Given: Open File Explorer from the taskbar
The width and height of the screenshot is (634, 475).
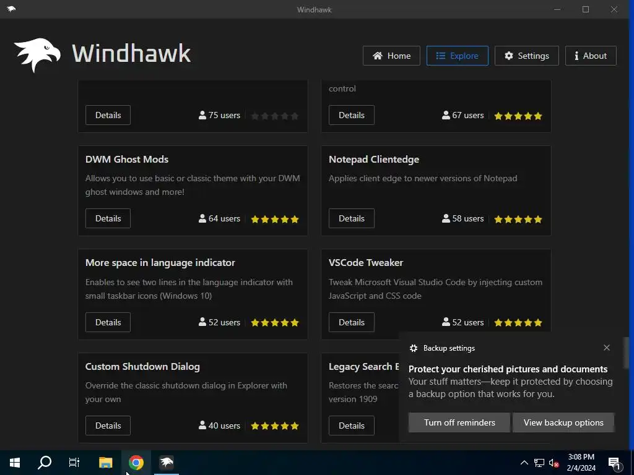Looking at the screenshot, I should tap(105, 463).
